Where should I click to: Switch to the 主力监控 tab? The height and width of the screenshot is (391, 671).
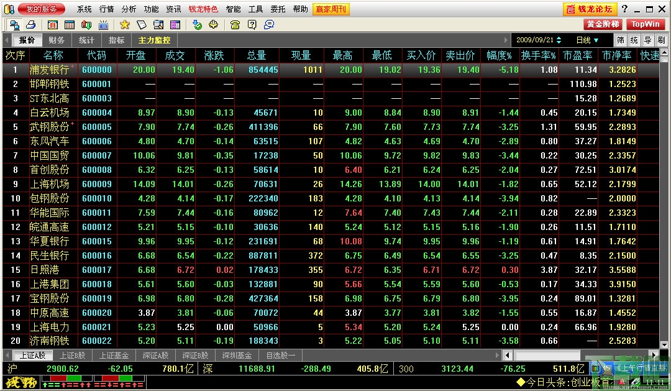pyautogui.click(x=154, y=40)
